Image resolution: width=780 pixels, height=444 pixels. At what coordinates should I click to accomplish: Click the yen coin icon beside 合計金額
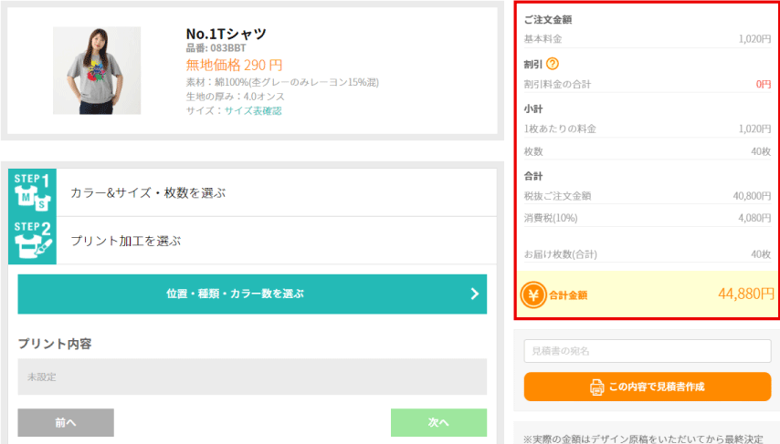tap(533, 295)
